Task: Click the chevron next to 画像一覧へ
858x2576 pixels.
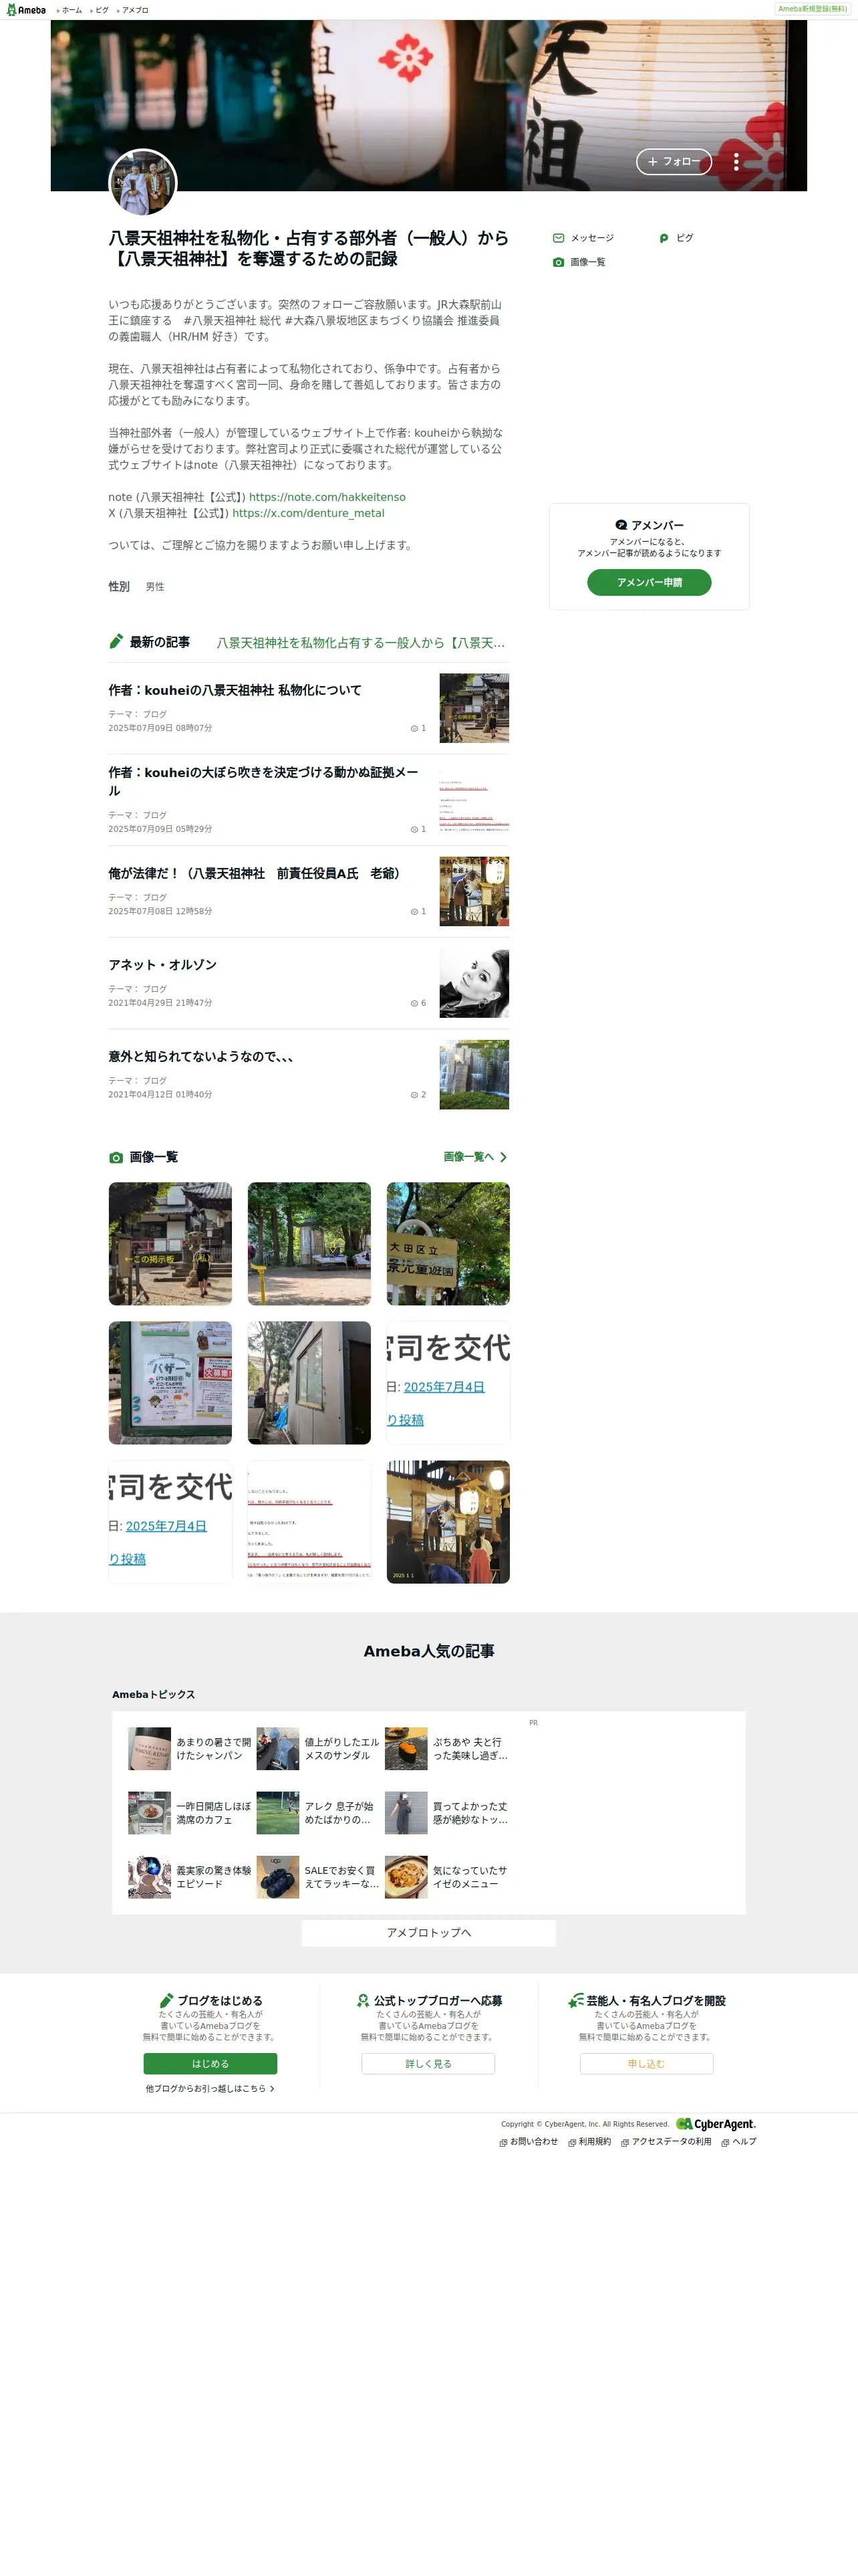Action: click(x=503, y=1157)
